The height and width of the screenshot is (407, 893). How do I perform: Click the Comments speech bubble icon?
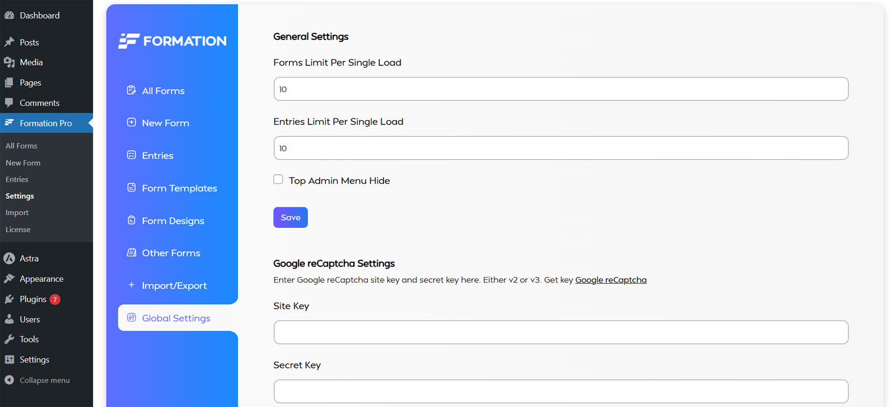coord(9,103)
